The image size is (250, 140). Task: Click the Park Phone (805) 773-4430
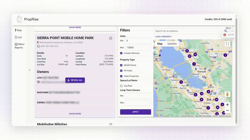(106, 64)
